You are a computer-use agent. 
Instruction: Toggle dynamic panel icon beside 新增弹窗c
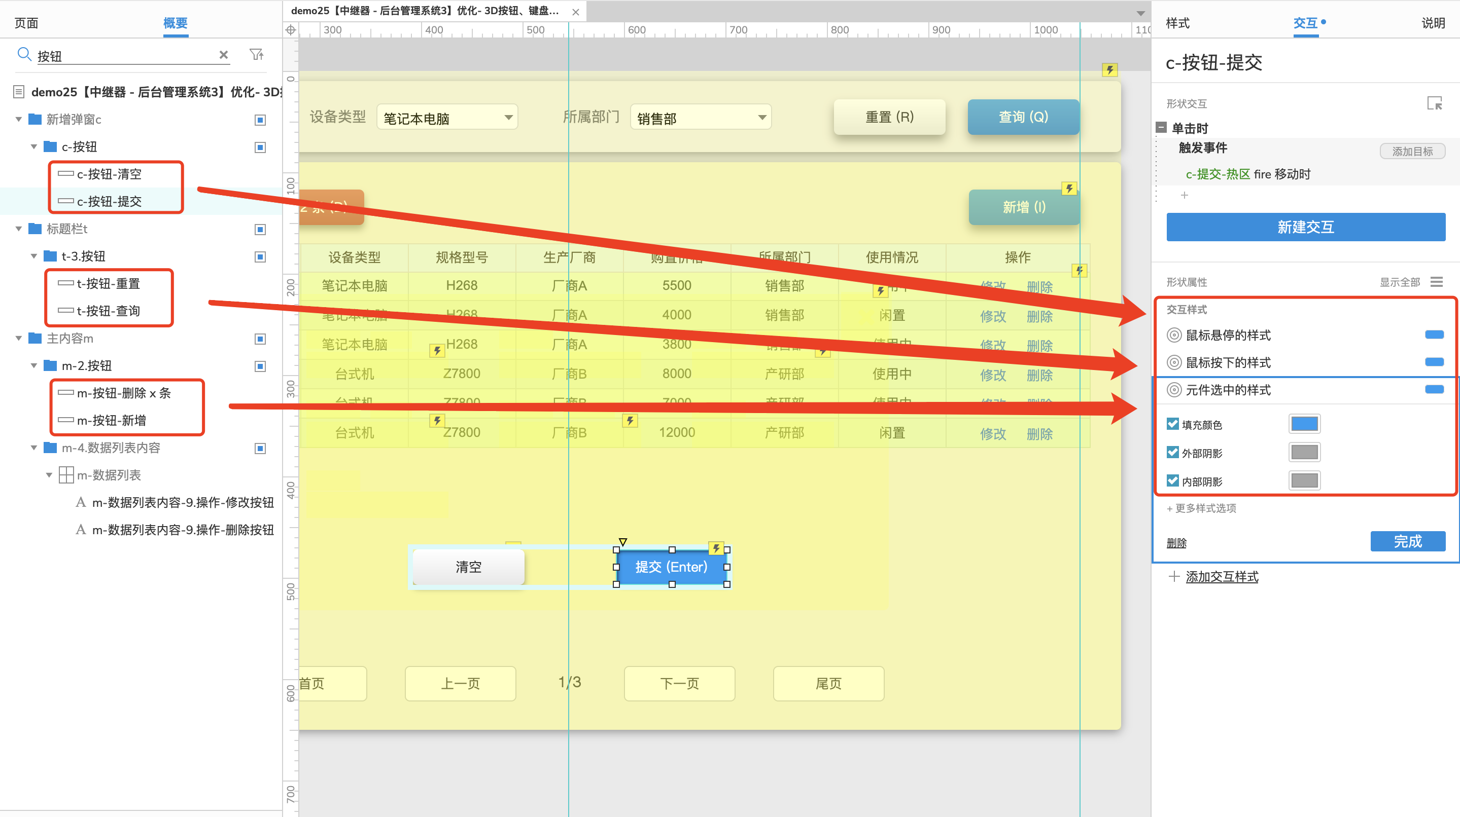tap(260, 120)
